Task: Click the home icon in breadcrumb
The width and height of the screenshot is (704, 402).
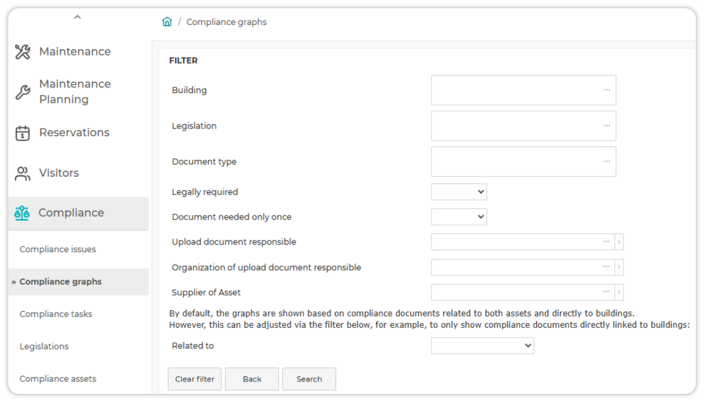Action: [x=167, y=22]
